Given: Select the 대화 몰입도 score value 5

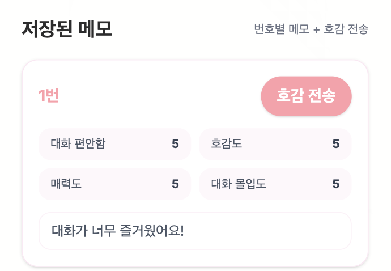Looking at the screenshot, I should point(336,184).
